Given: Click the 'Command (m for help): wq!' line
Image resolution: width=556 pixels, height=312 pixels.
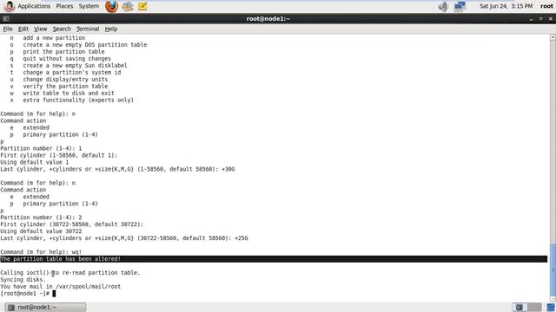Looking at the screenshot, I should click(x=41, y=252).
